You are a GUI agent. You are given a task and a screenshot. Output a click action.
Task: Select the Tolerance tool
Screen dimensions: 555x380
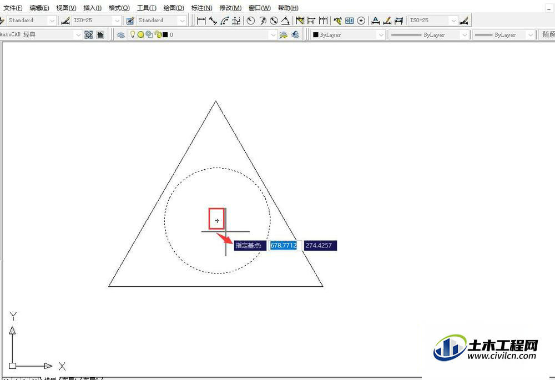click(349, 21)
